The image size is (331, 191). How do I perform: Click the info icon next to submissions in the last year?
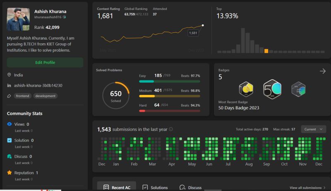(171, 129)
